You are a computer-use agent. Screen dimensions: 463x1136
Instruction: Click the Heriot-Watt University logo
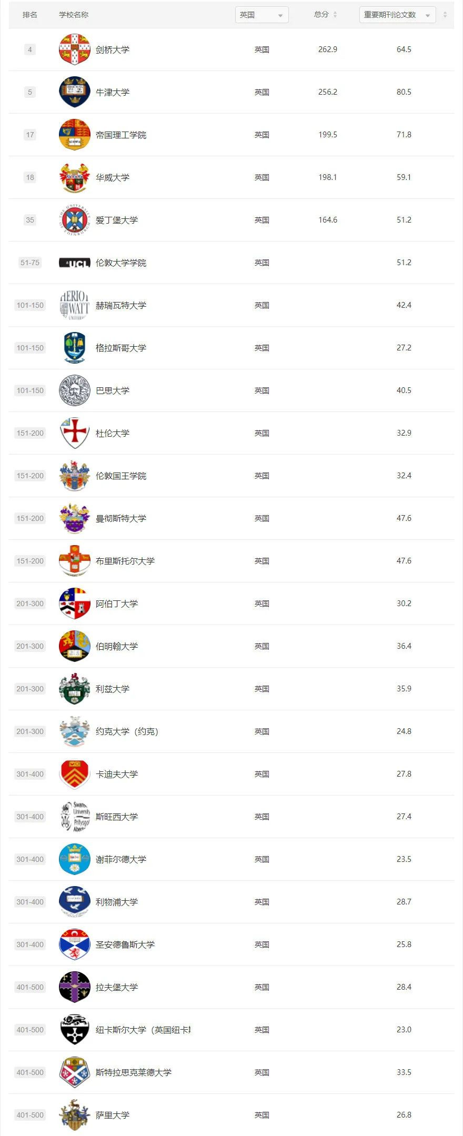pos(75,305)
